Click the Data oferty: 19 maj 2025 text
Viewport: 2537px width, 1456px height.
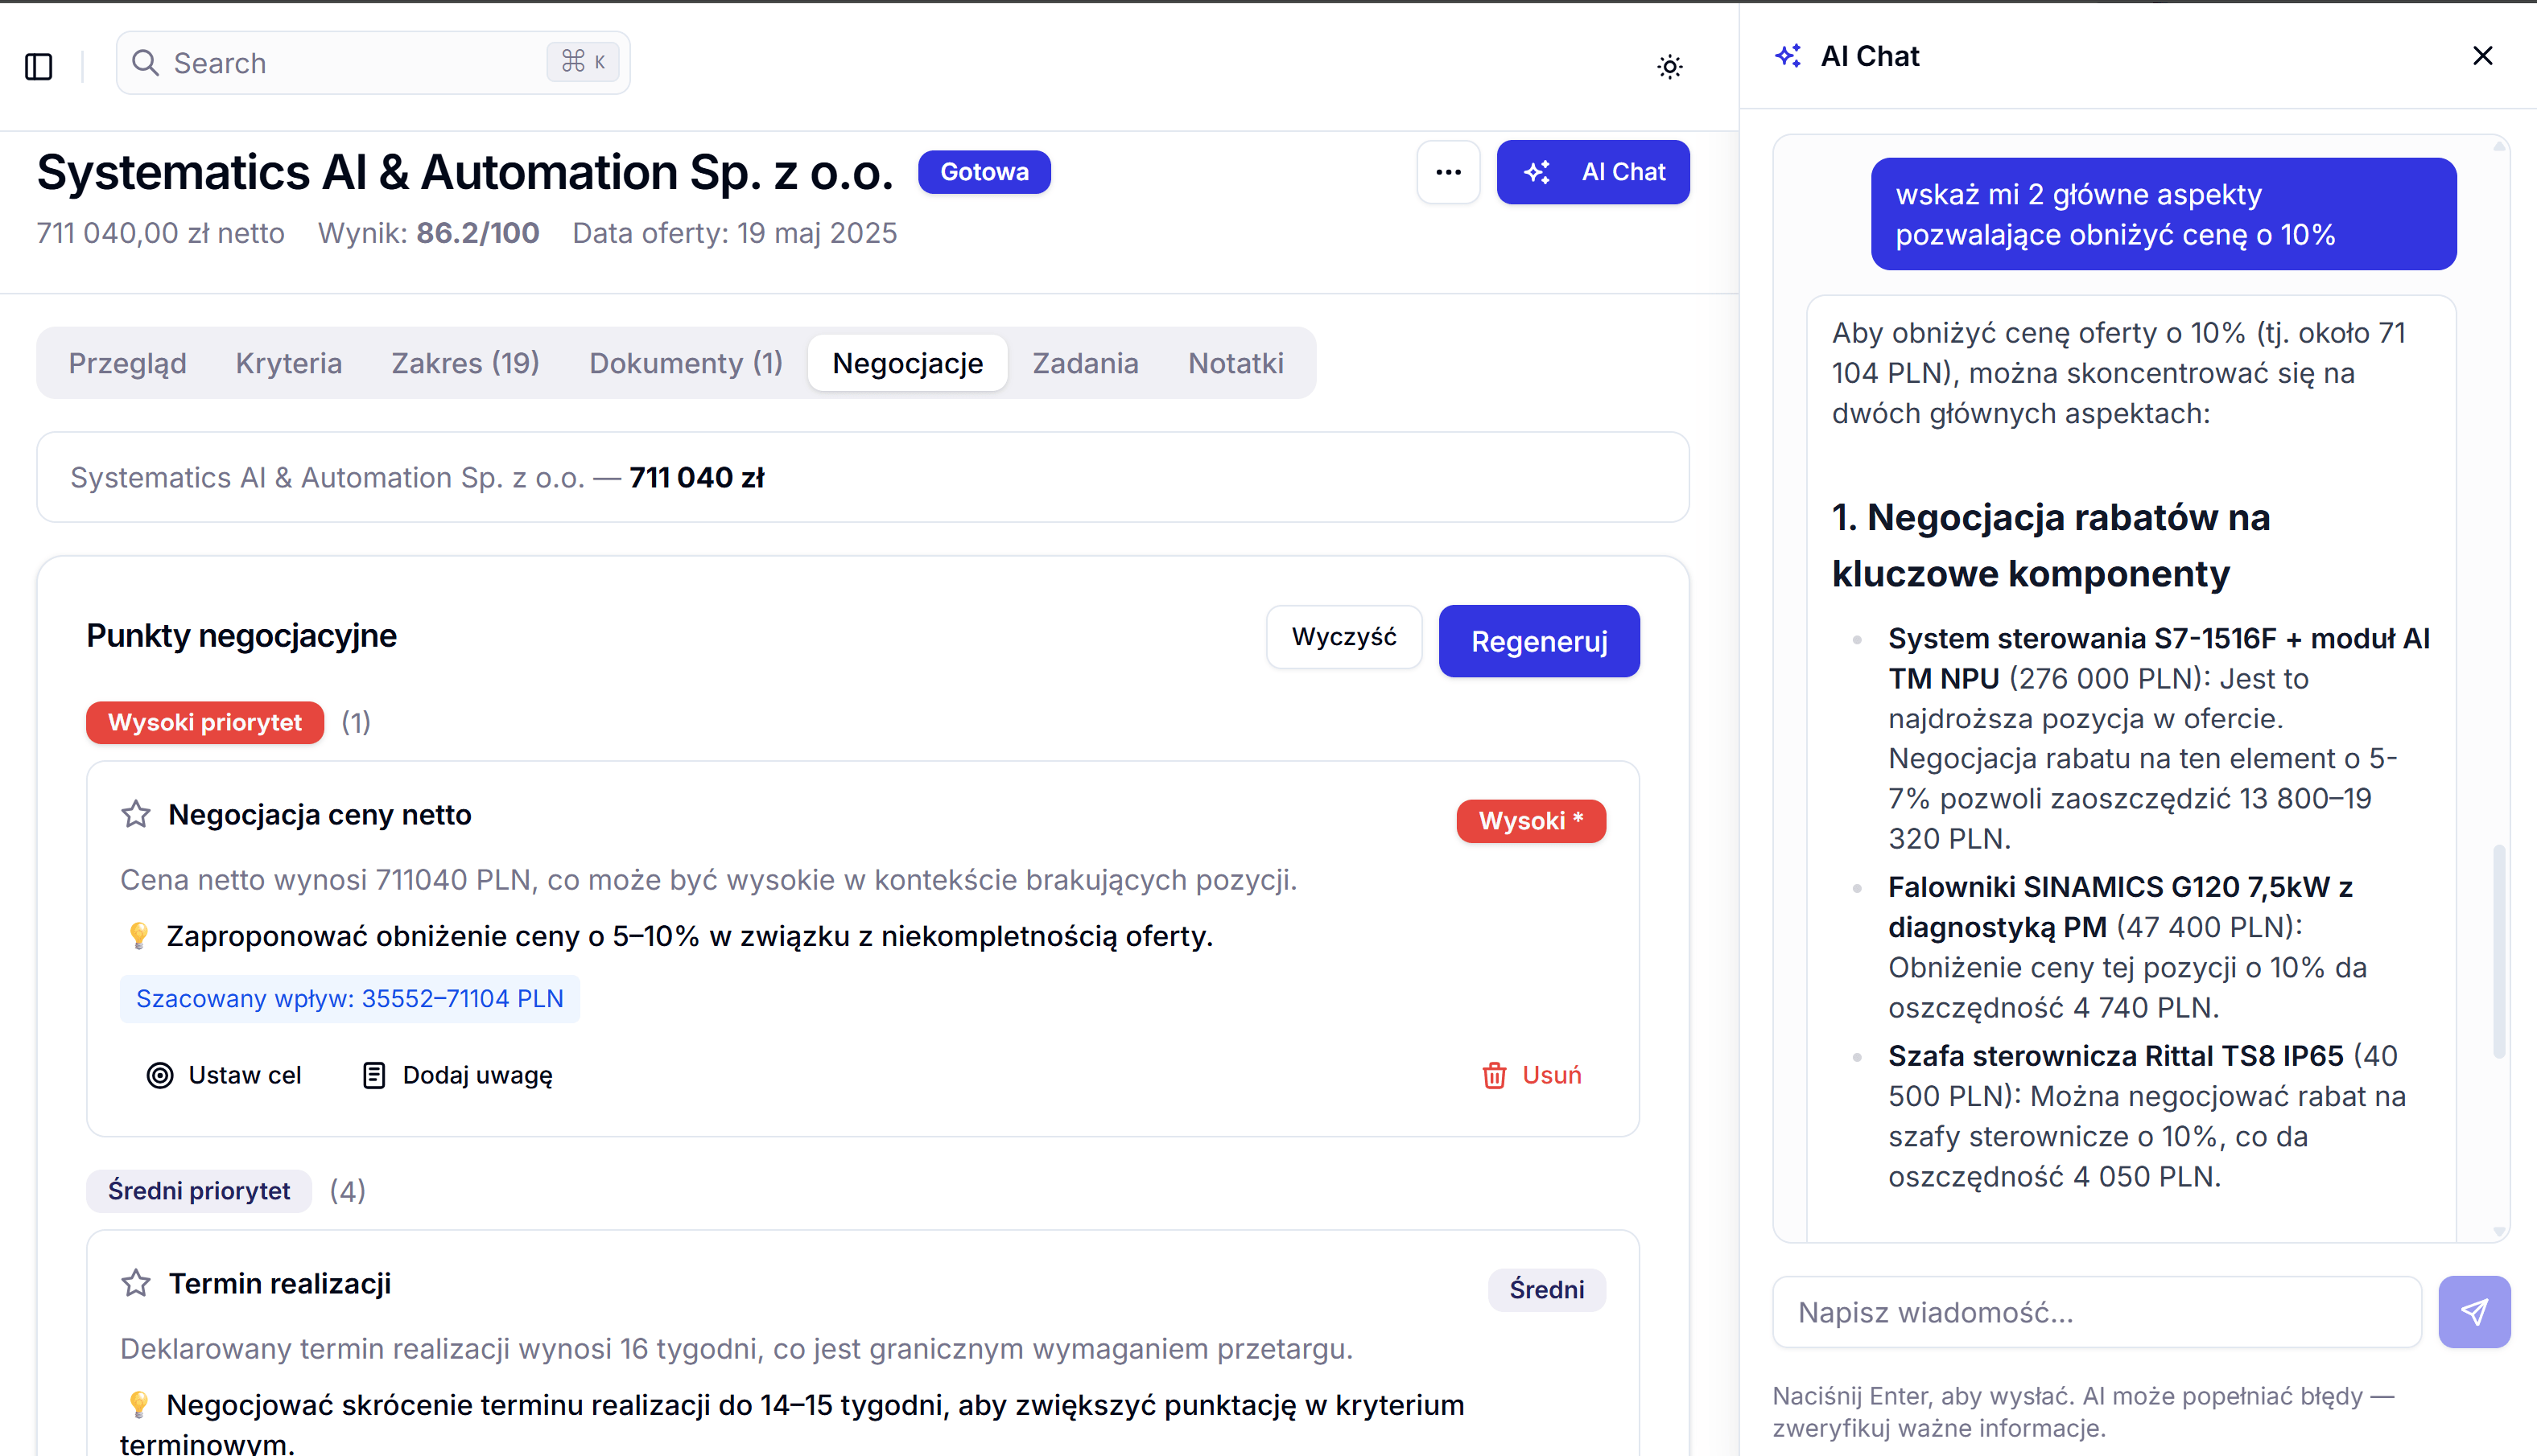734,233
